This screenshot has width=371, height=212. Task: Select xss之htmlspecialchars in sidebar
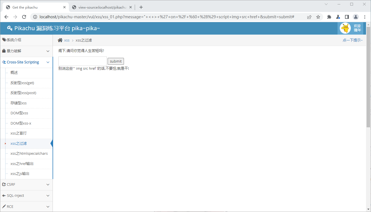[29, 154]
